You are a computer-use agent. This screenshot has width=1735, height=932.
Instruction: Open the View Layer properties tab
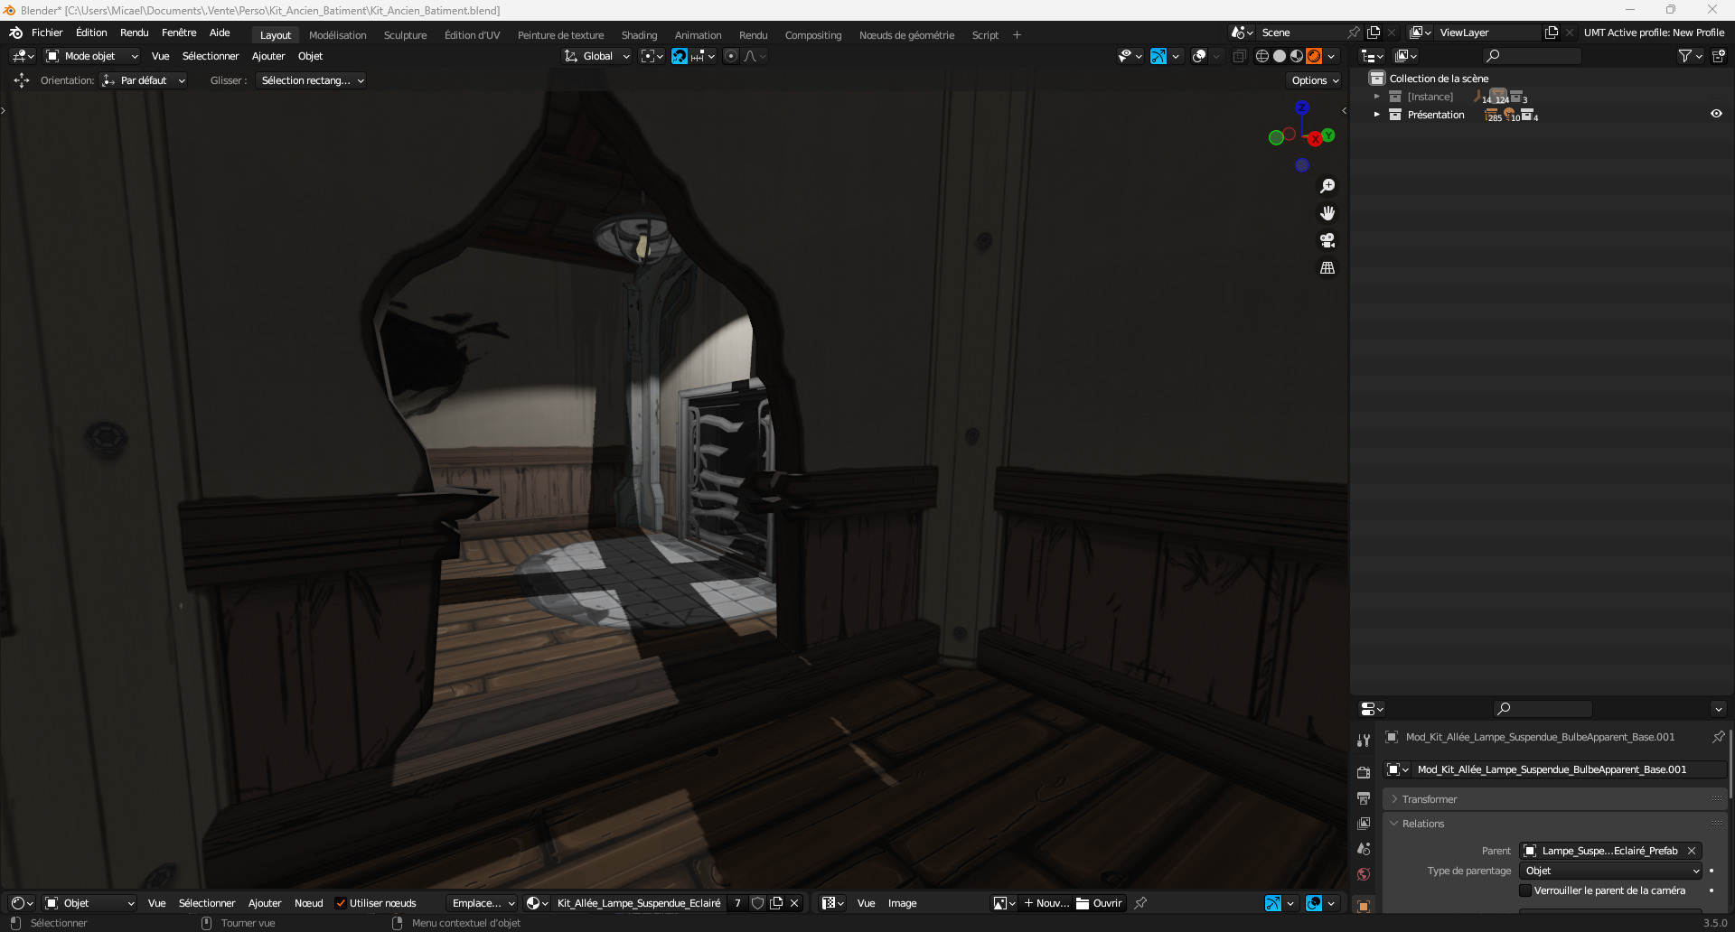(x=1364, y=824)
